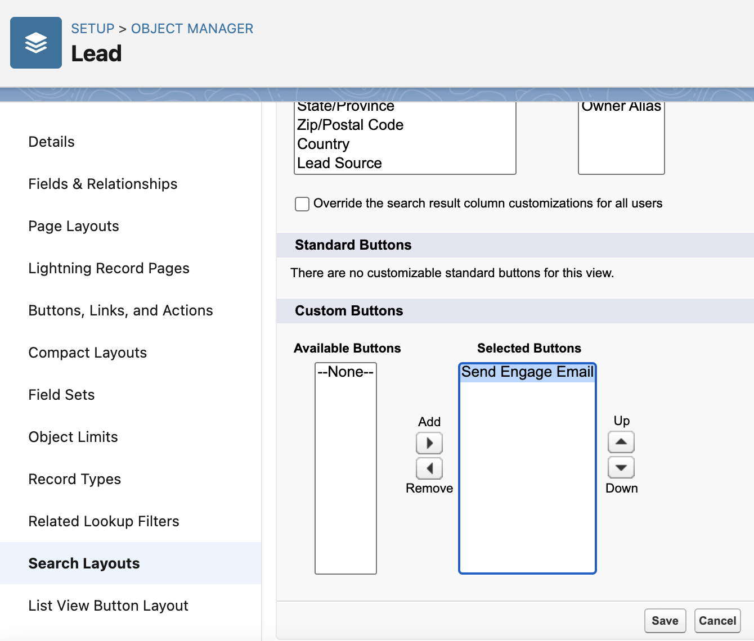Image resolution: width=754 pixels, height=641 pixels.
Task: Save the search layout changes
Action: [665, 621]
